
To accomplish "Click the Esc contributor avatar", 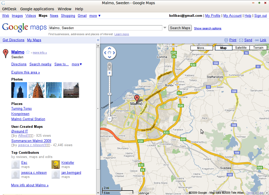I will pyautogui.click(x=15, y=165).
